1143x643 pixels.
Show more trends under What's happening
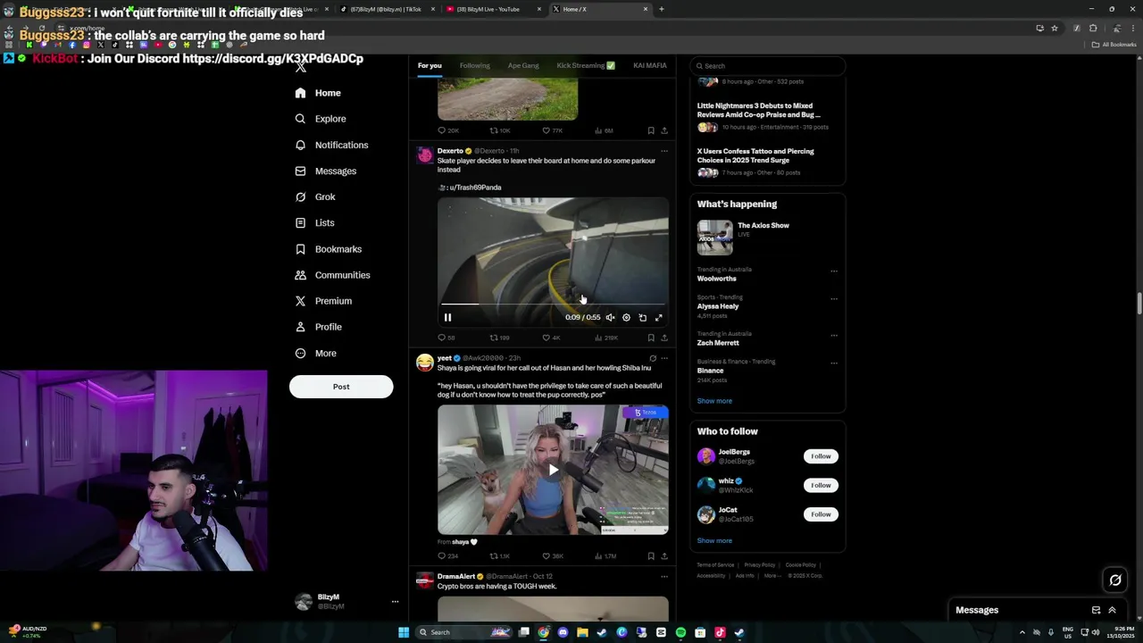click(x=714, y=401)
